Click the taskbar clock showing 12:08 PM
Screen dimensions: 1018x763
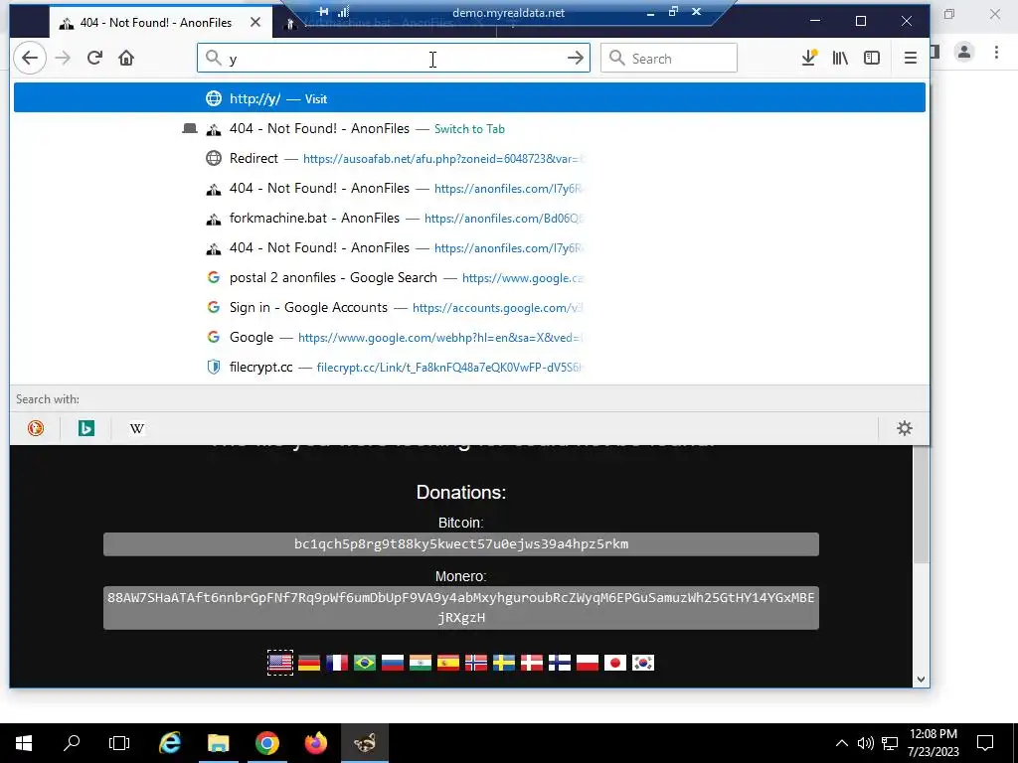(x=933, y=743)
